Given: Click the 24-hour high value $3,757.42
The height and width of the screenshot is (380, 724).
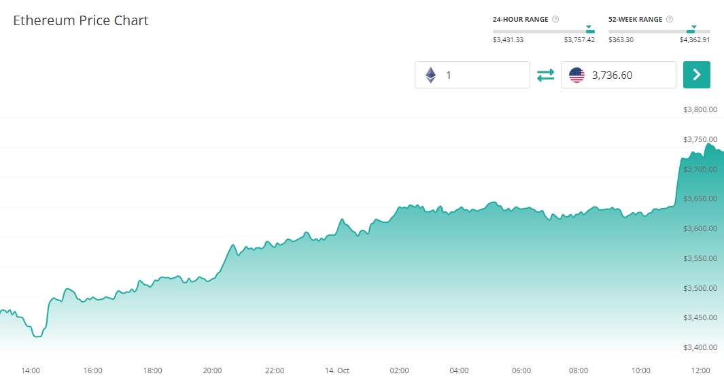Looking at the screenshot, I should tap(579, 40).
